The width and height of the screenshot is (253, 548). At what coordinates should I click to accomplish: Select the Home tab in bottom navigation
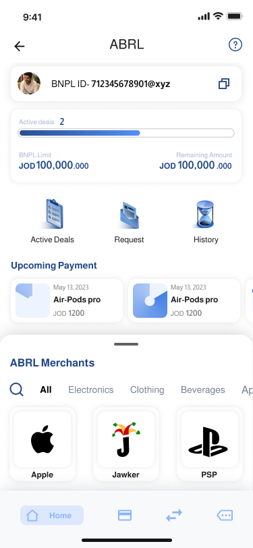(x=52, y=515)
